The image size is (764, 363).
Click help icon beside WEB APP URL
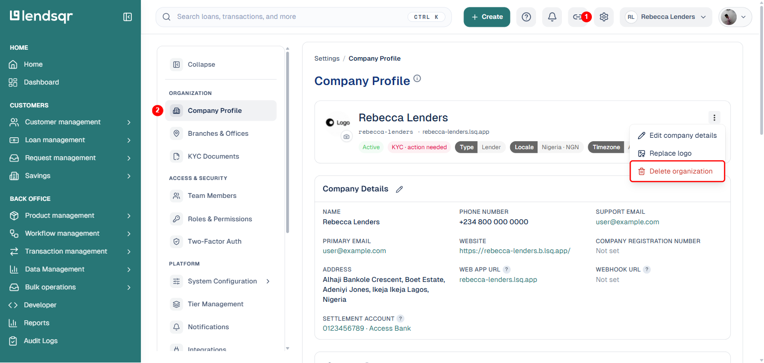pyautogui.click(x=507, y=270)
